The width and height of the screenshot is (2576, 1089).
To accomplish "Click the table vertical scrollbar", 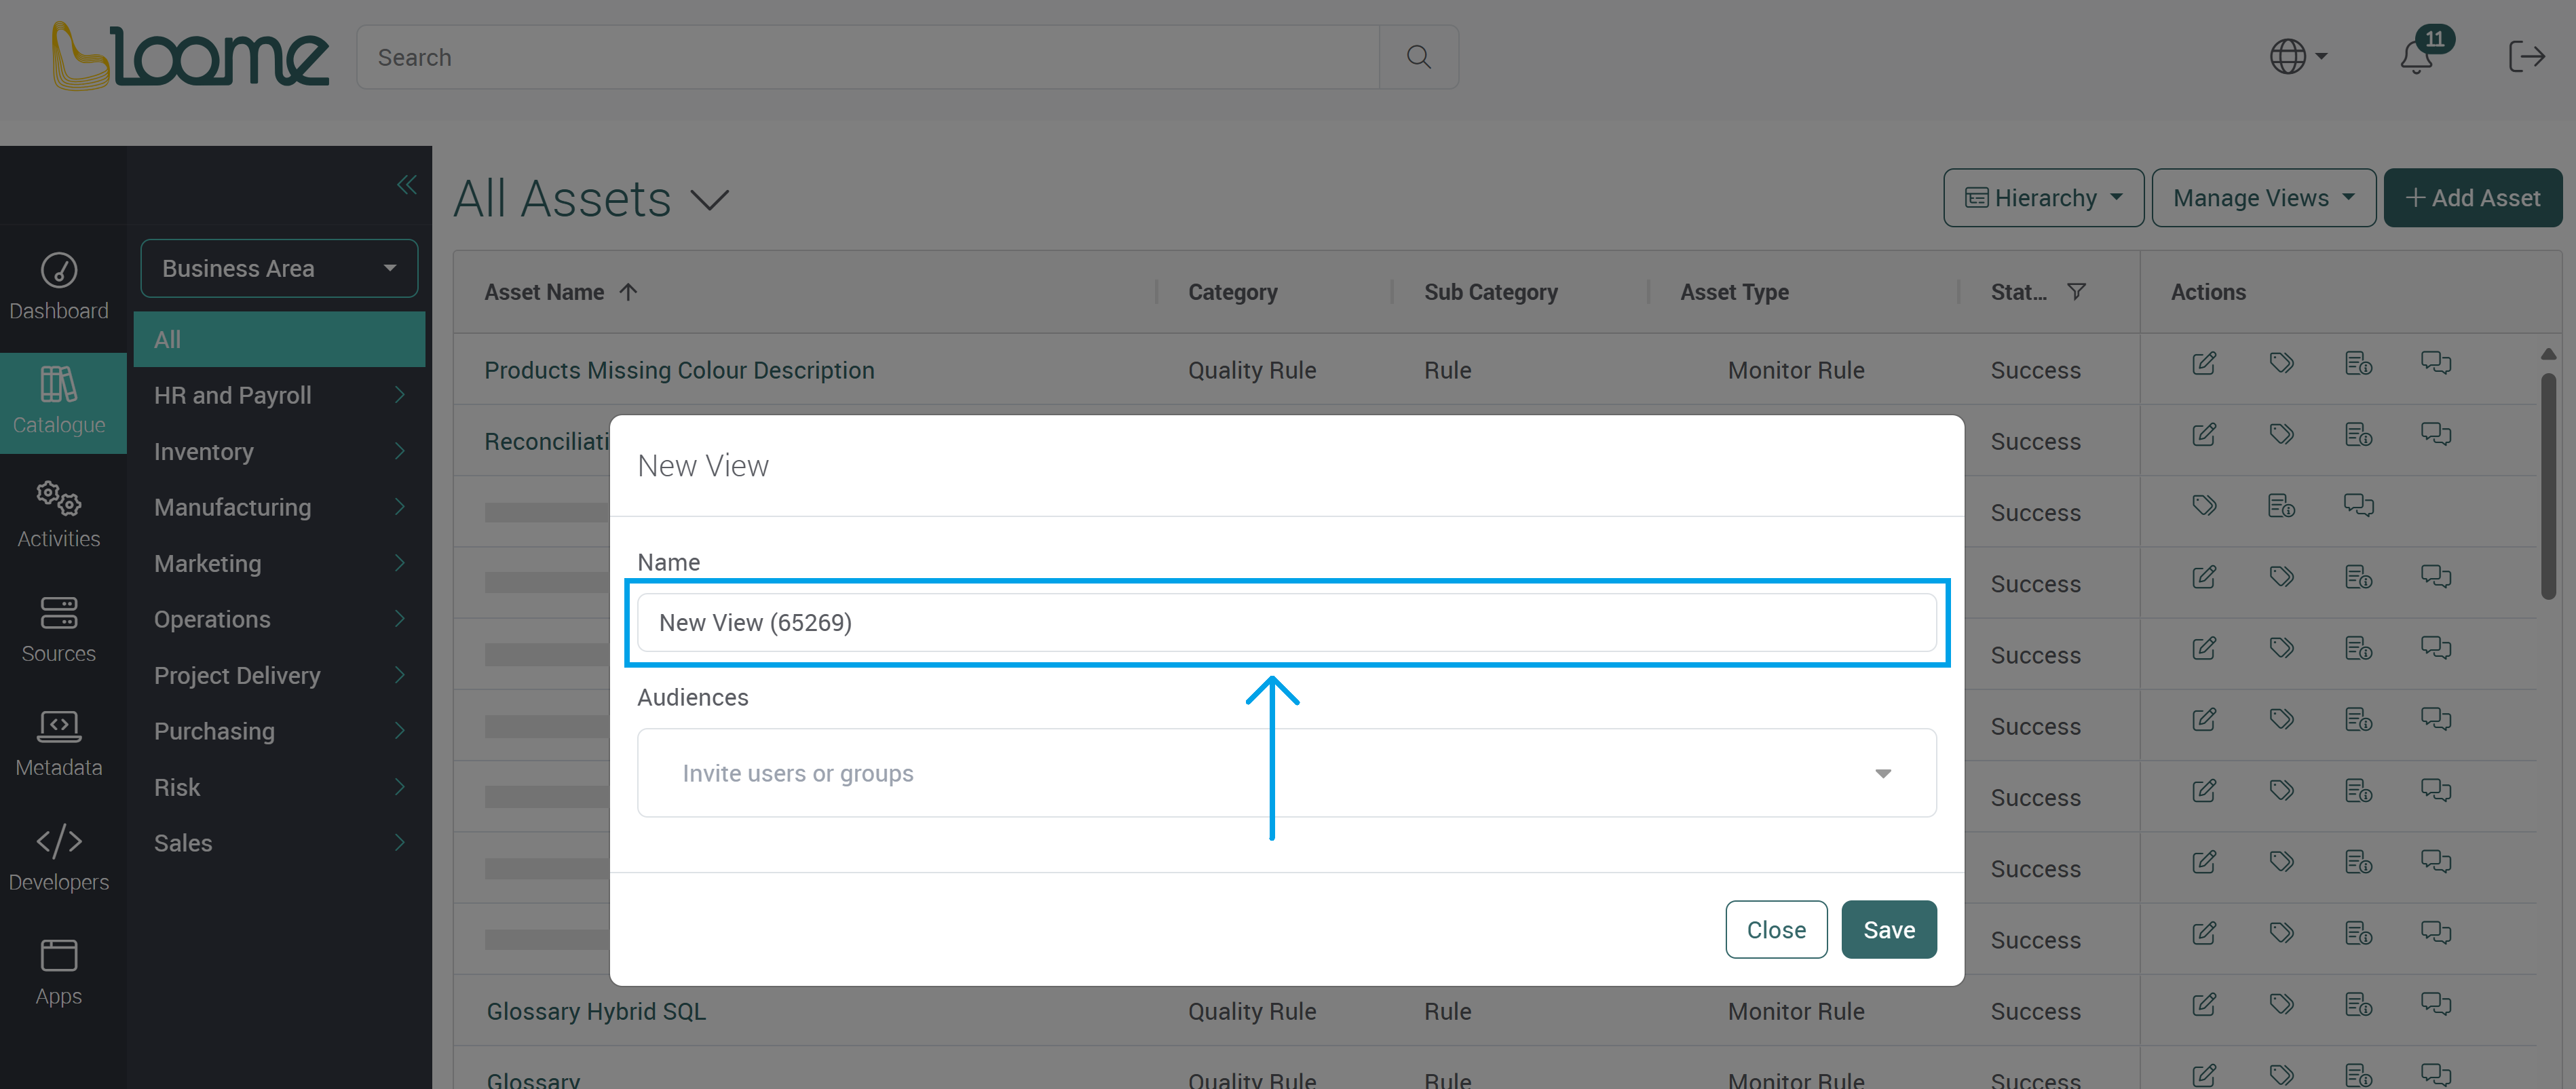I will click(x=2548, y=486).
